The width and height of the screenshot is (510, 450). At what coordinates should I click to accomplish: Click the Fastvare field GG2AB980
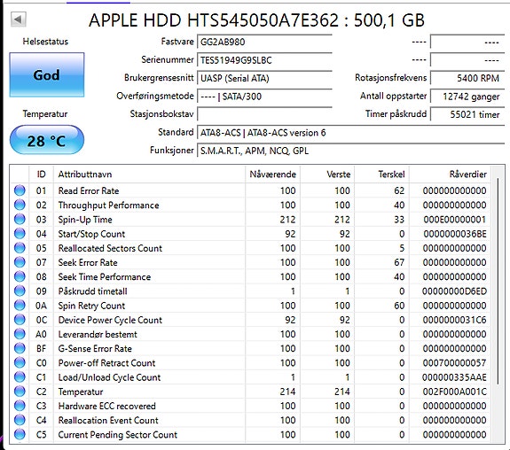click(264, 42)
